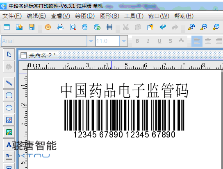The height and width of the screenshot is (169, 223).
Task: Toggle Bold formatting
Action: tap(137, 41)
